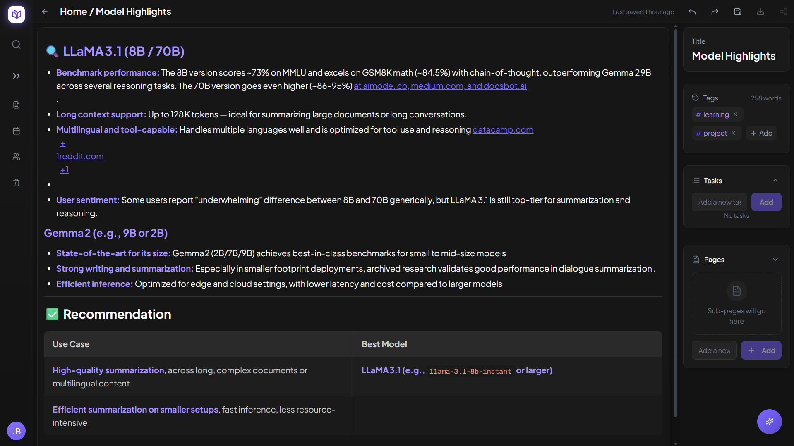Remove the learning tag

(735, 114)
